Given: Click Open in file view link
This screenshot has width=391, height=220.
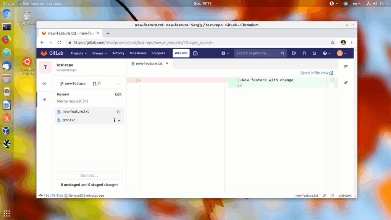Looking at the screenshot, I should [x=317, y=73].
